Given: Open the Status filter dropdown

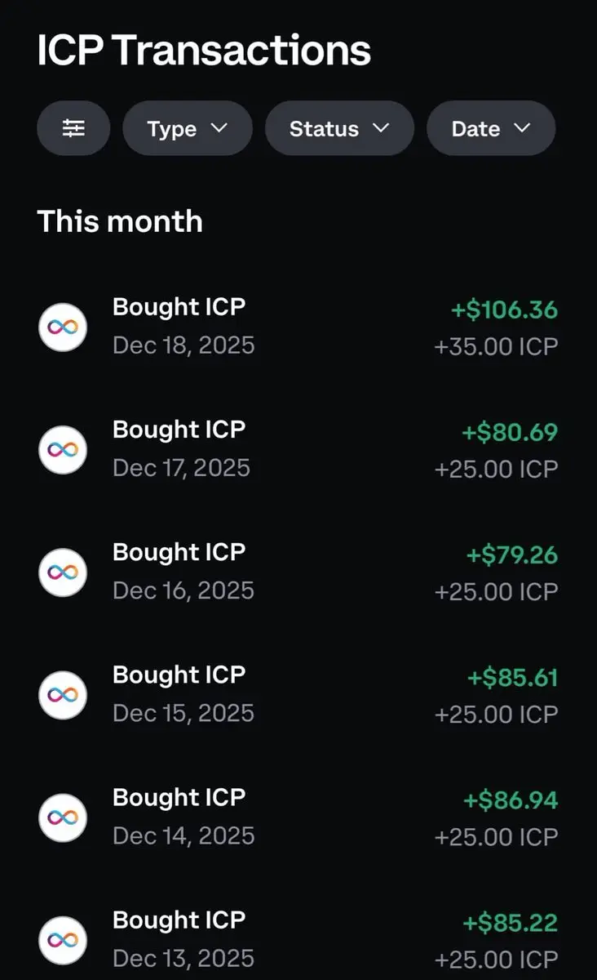Looking at the screenshot, I should click(339, 128).
